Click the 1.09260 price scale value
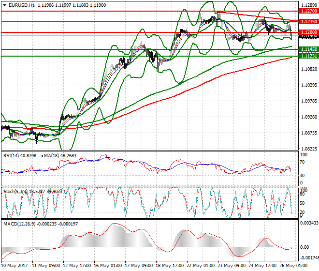Image resolution: width=319 pixels, height=271 pixels. (x=309, y=117)
